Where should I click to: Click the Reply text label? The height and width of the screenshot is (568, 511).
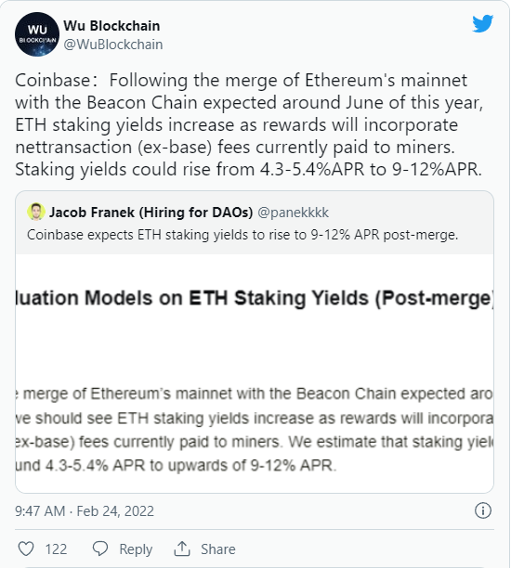click(136, 549)
